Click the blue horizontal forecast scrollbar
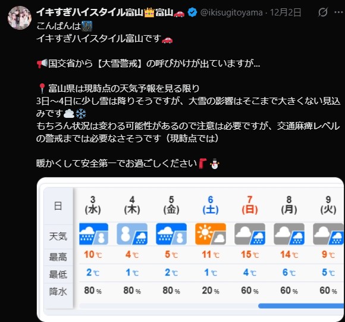 [301, 305]
